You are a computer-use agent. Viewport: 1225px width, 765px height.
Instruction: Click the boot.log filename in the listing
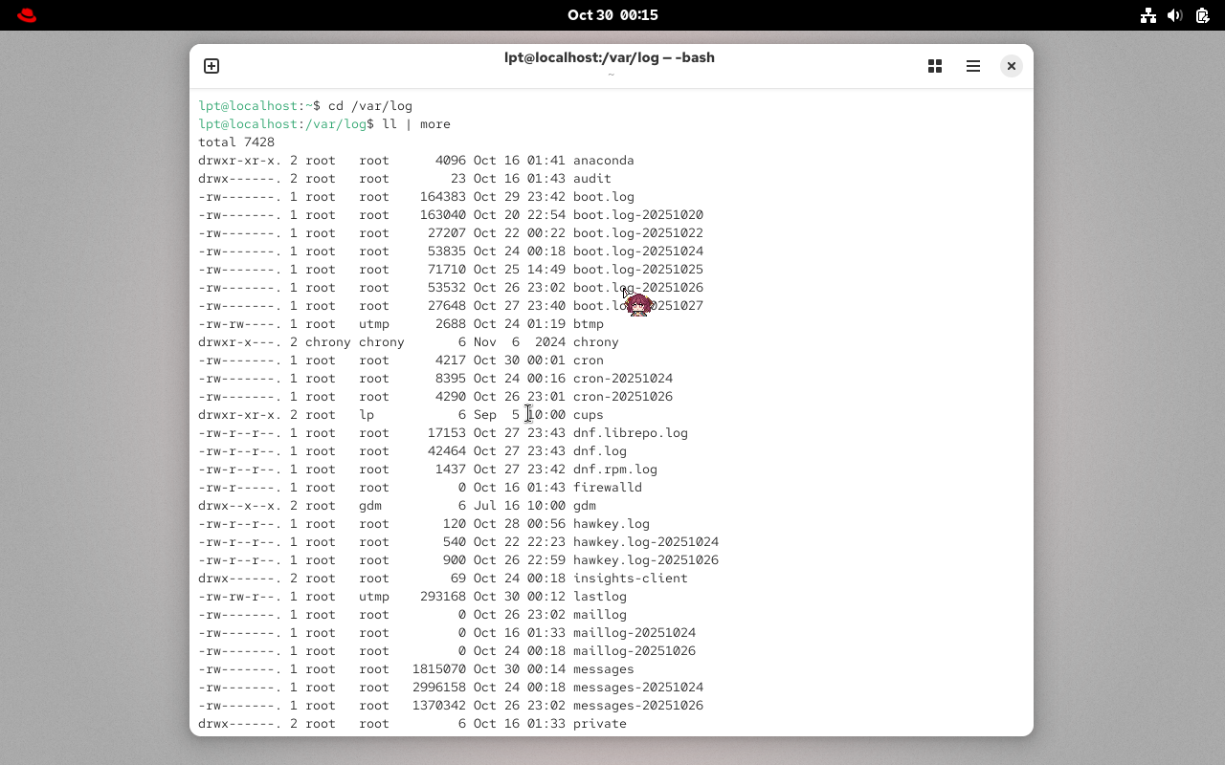(603, 196)
